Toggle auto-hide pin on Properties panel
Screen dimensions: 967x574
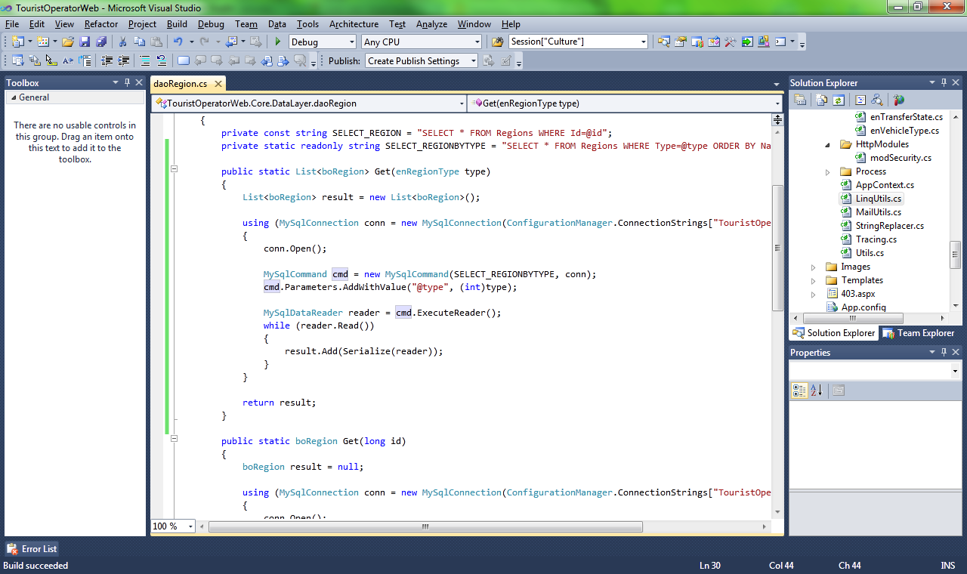(944, 352)
